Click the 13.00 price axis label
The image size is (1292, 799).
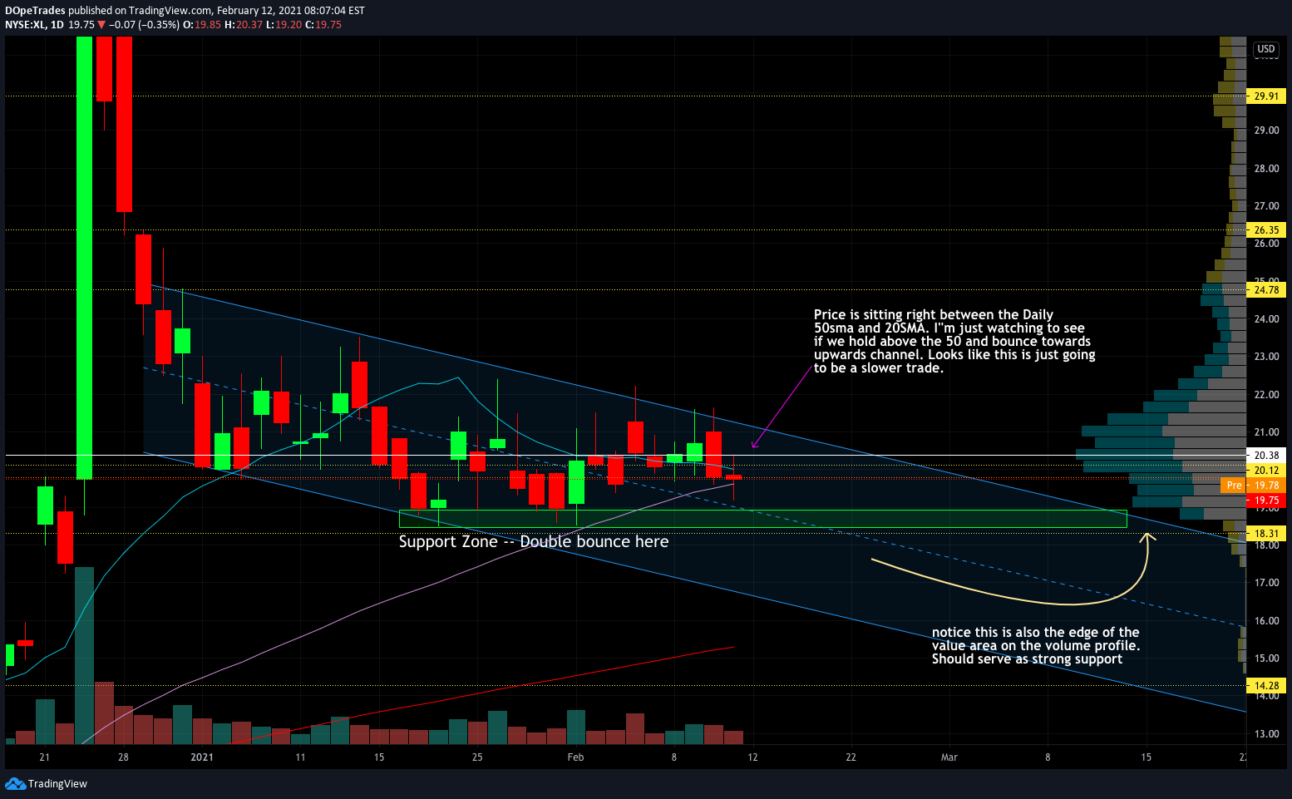[x=1266, y=734]
